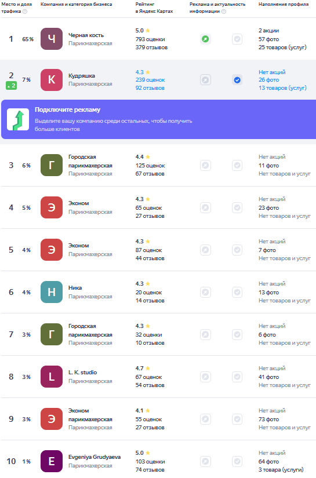Click the green position change badge for Кудряшка
The width and height of the screenshot is (316, 478).
pyautogui.click(x=11, y=86)
